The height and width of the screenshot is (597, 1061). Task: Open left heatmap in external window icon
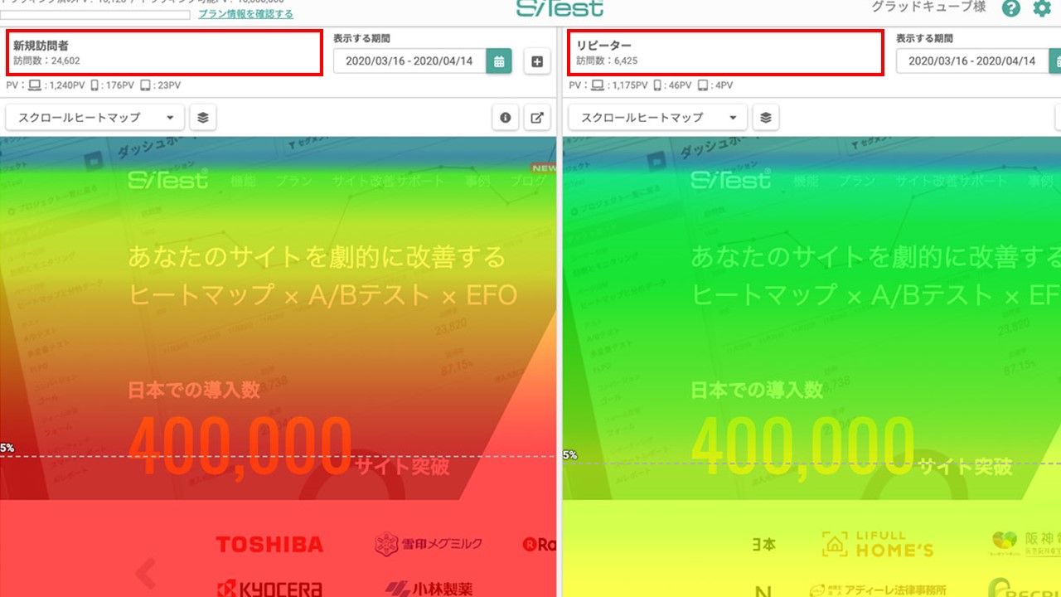coord(537,118)
